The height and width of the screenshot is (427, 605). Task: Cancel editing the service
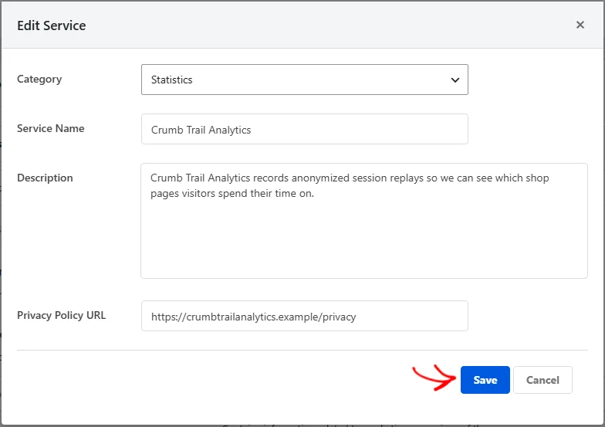coord(542,380)
